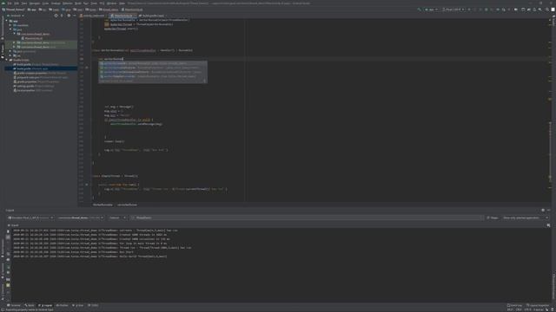Screen dimensions: 556x312
Task: Switch to build.gradle (:app) editor tab
Action: (x=152, y=16)
